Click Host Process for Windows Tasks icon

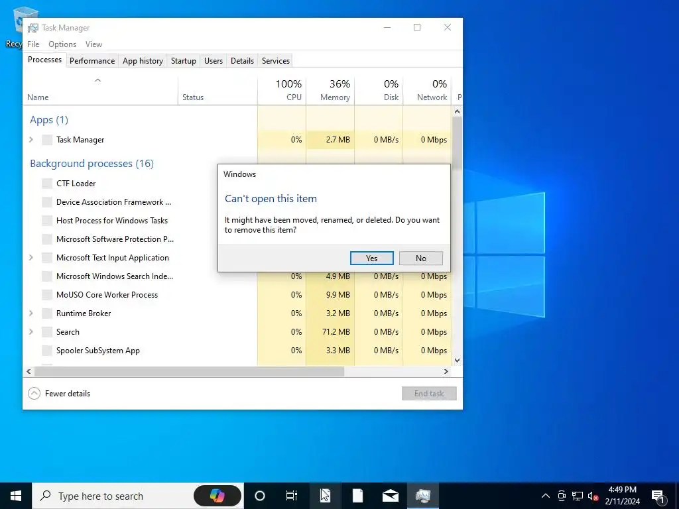click(47, 221)
